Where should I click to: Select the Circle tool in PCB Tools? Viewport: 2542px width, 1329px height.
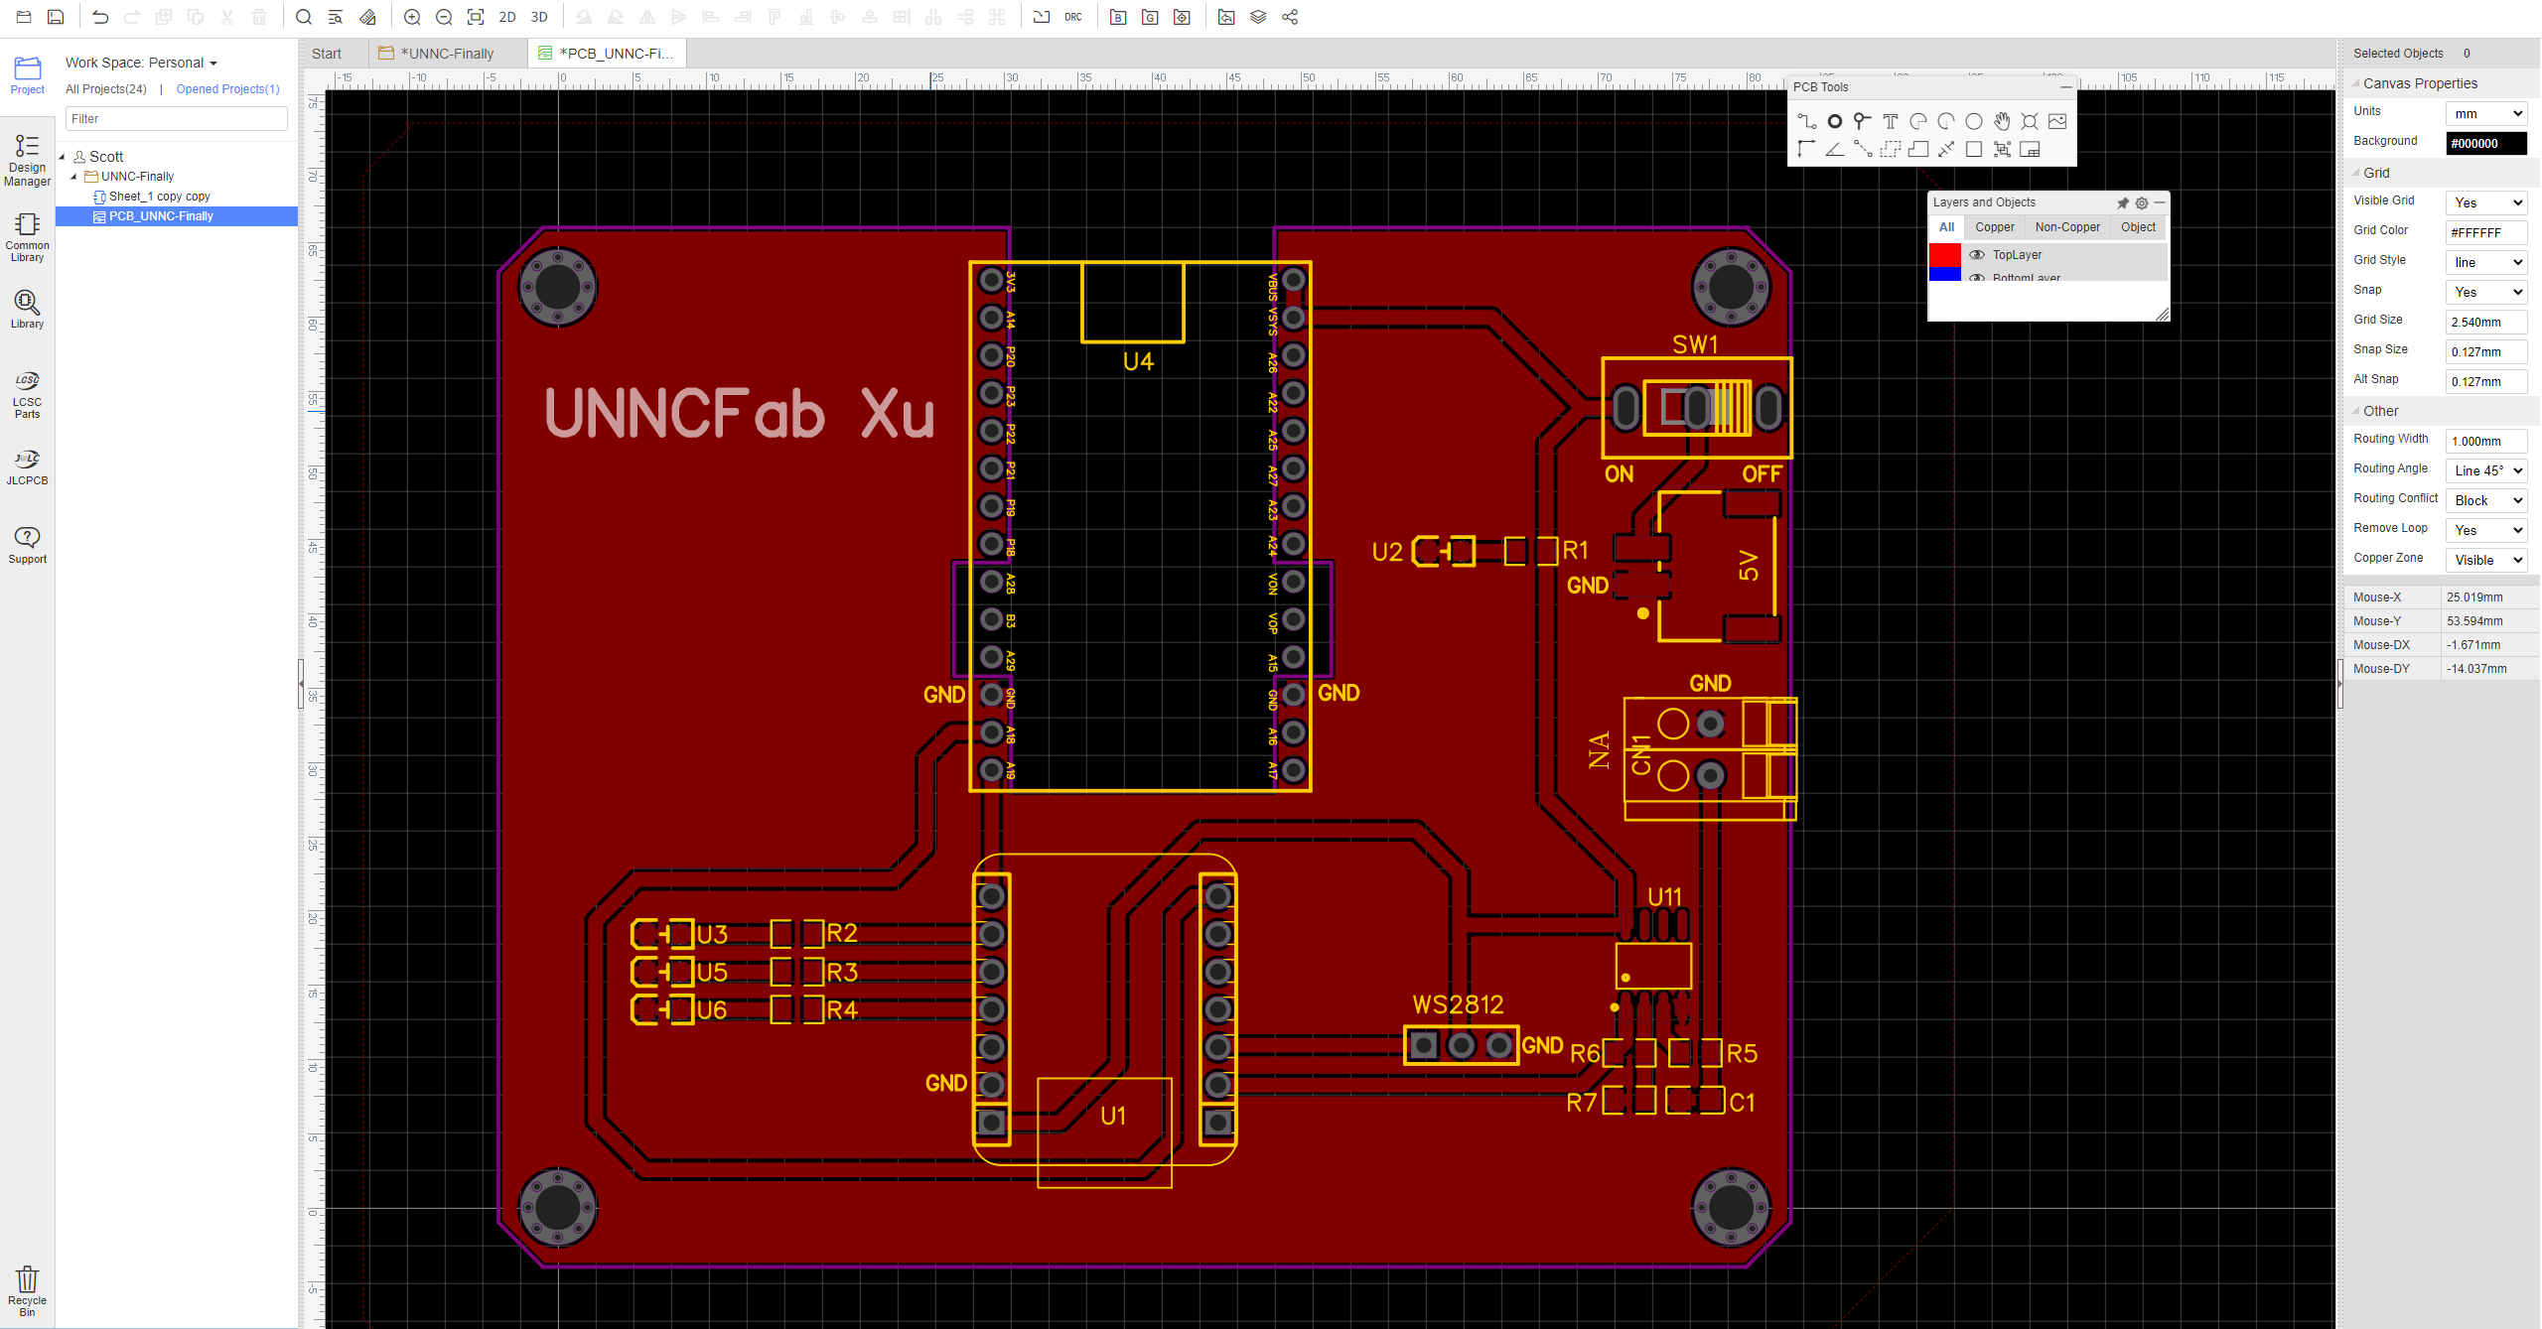point(1974,121)
